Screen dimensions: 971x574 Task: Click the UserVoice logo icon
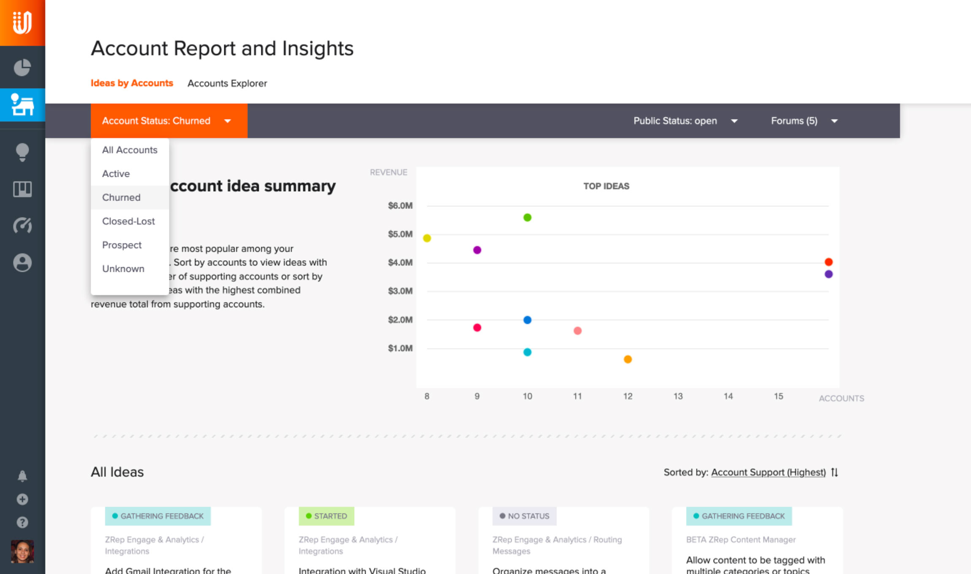click(22, 22)
